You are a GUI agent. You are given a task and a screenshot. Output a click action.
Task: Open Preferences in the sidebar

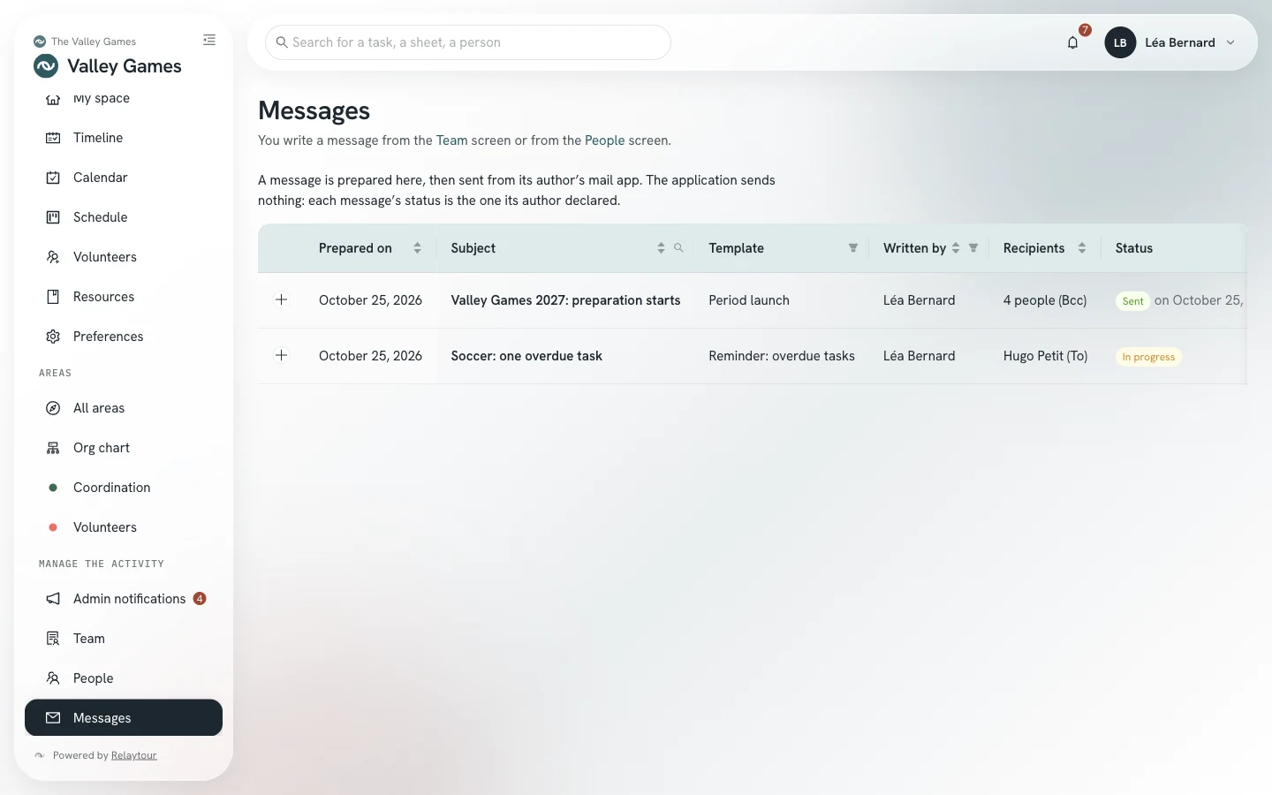(124, 337)
